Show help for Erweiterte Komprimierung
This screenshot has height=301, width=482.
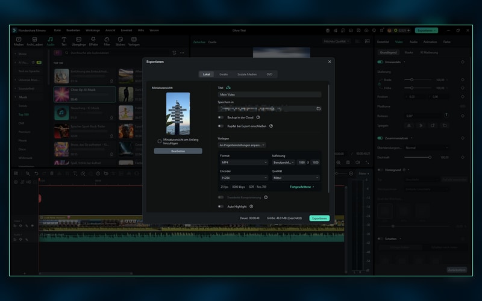[266, 197]
